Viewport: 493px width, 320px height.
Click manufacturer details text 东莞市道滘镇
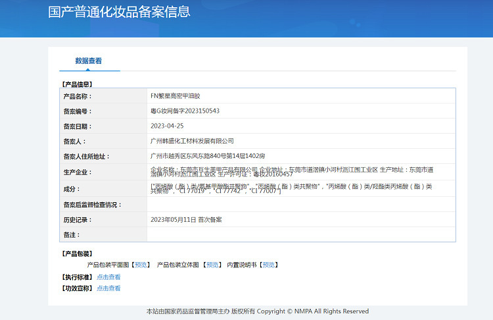pyautogui.click(x=292, y=172)
